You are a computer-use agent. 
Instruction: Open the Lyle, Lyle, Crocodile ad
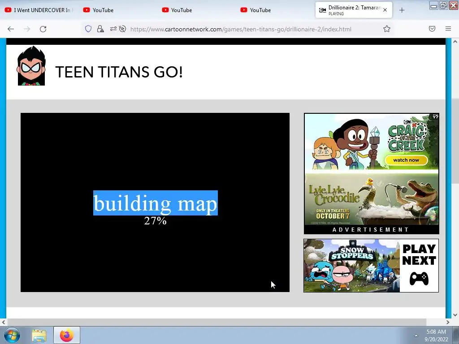coord(372,199)
